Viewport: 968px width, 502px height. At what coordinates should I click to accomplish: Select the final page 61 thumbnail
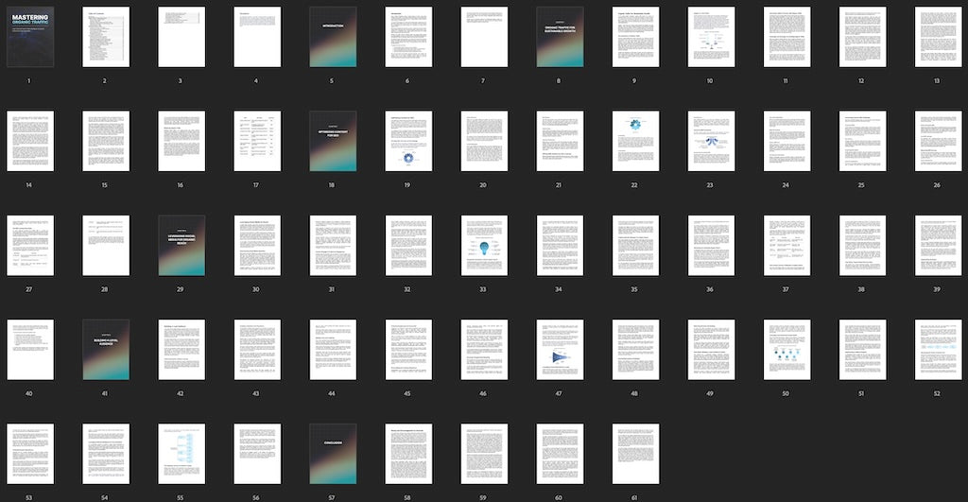635,453
